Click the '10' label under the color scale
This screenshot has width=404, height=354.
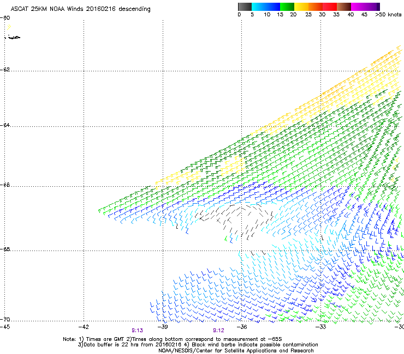coord(267,15)
